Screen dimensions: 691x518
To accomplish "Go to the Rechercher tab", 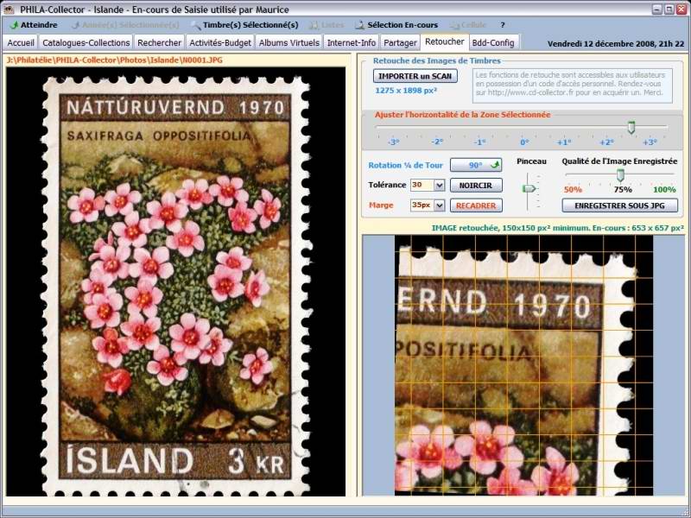I will pyautogui.click(x=160, y=42).
